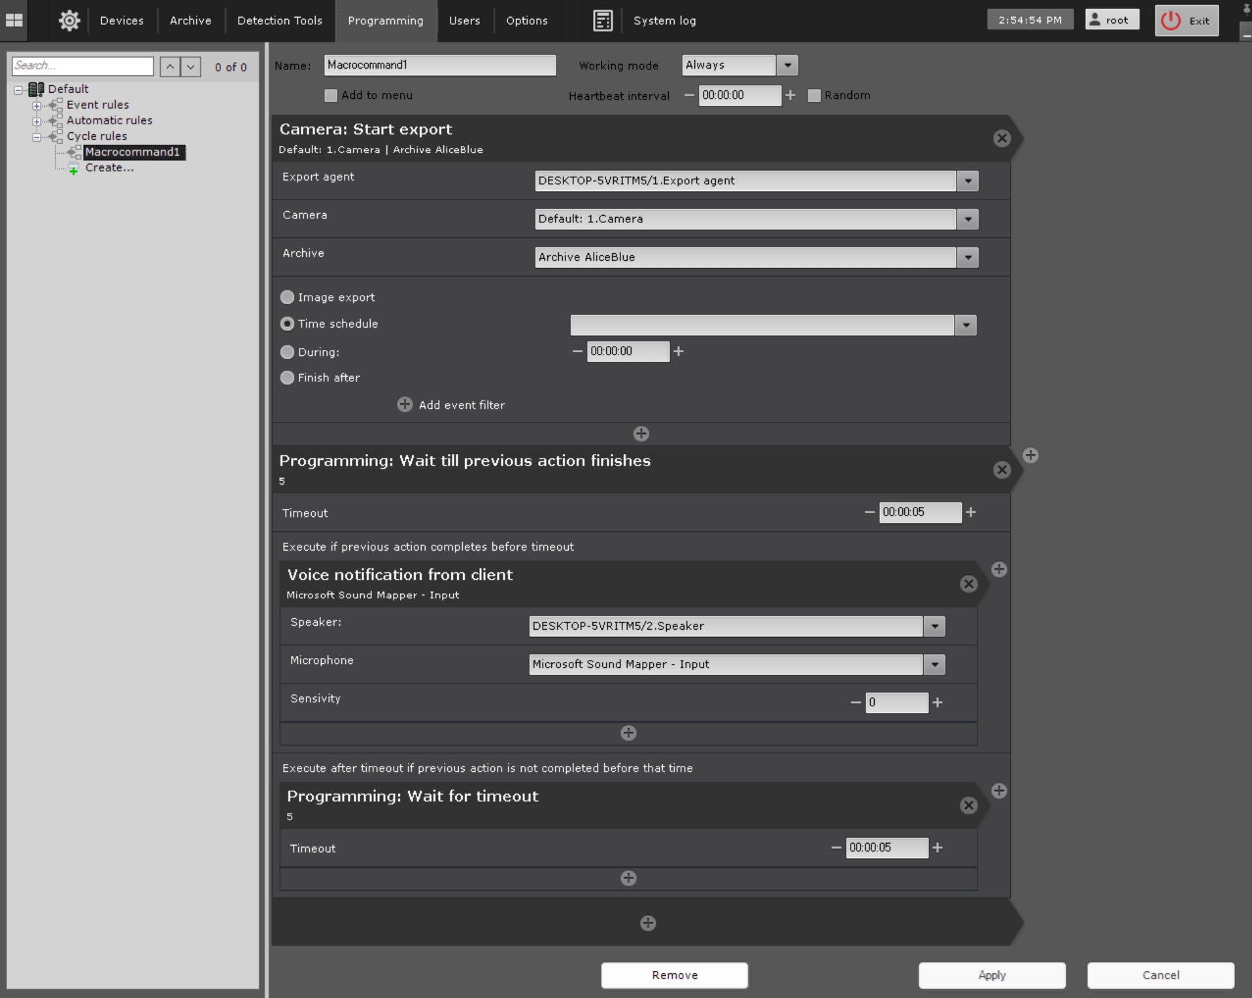Image resolution: width=1252 pixels, height=998 pixels.
Task: Go to previous search result
Action: pos(170,67)
